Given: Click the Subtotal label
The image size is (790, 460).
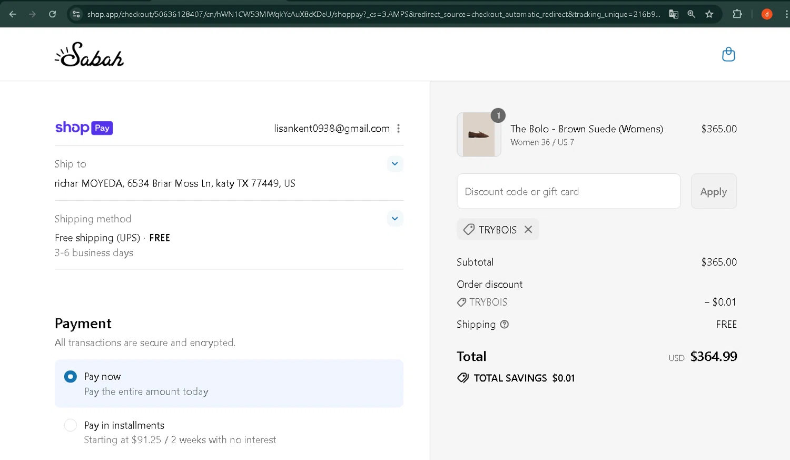Looking at the screenshot, I should coord(475,262).
